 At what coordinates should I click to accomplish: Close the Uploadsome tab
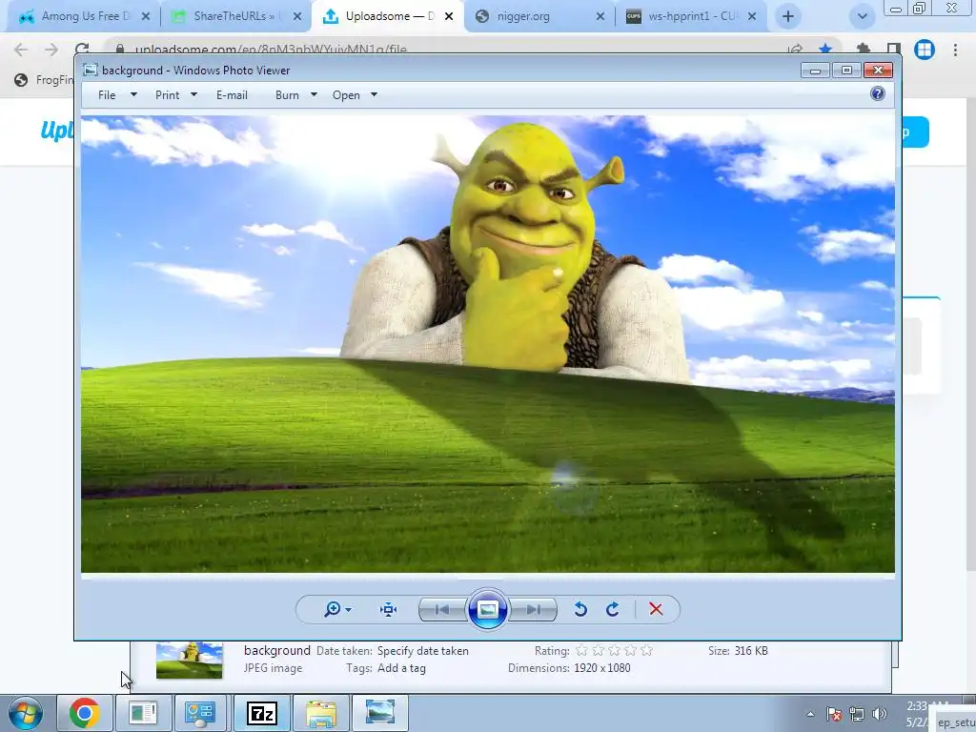[x=449, y=17]
